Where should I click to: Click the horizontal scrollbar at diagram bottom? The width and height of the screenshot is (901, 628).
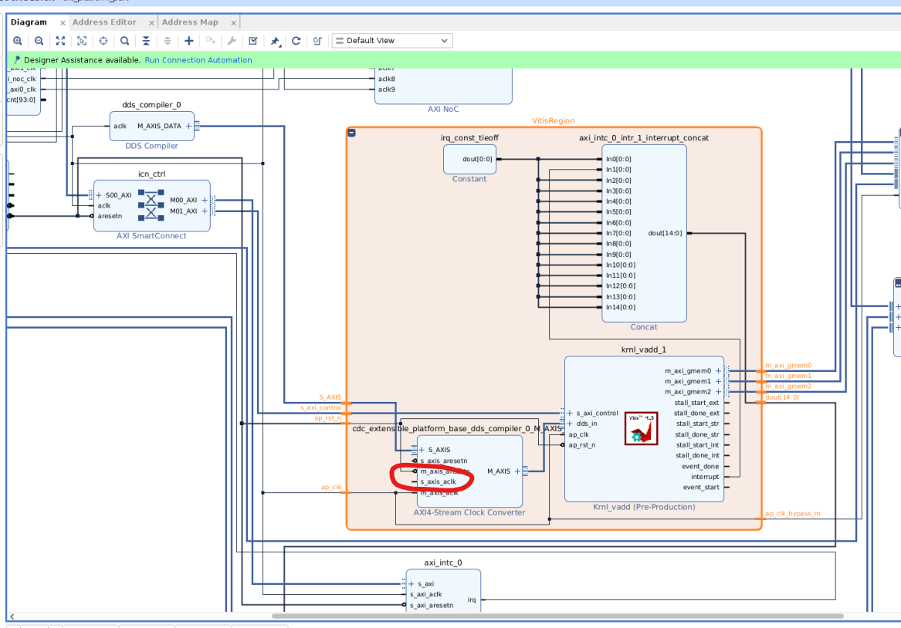[x=557, y=616]
